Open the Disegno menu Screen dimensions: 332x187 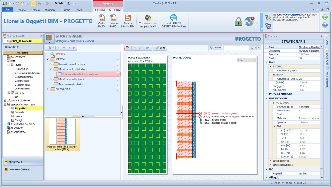(21, 10)
